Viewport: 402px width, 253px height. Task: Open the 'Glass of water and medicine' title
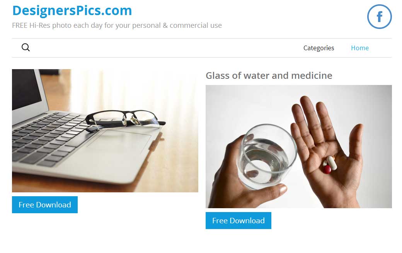(x=269, y=76)
